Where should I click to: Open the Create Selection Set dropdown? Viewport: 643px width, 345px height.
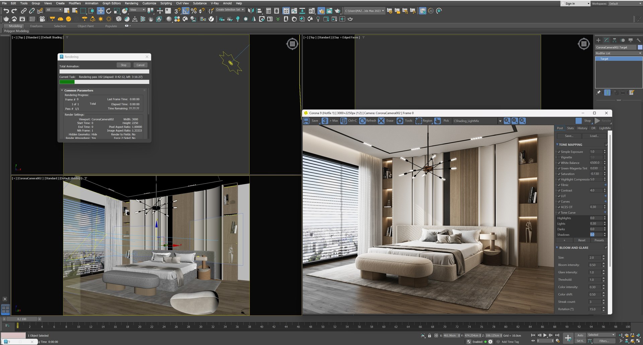(230, 10)
